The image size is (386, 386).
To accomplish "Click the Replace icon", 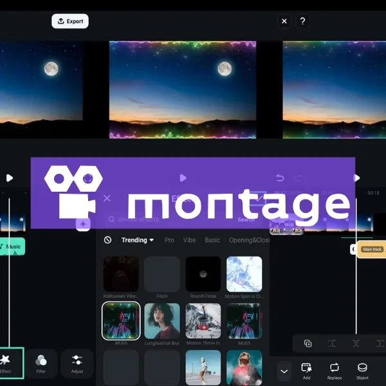I will tap(335, 369).
